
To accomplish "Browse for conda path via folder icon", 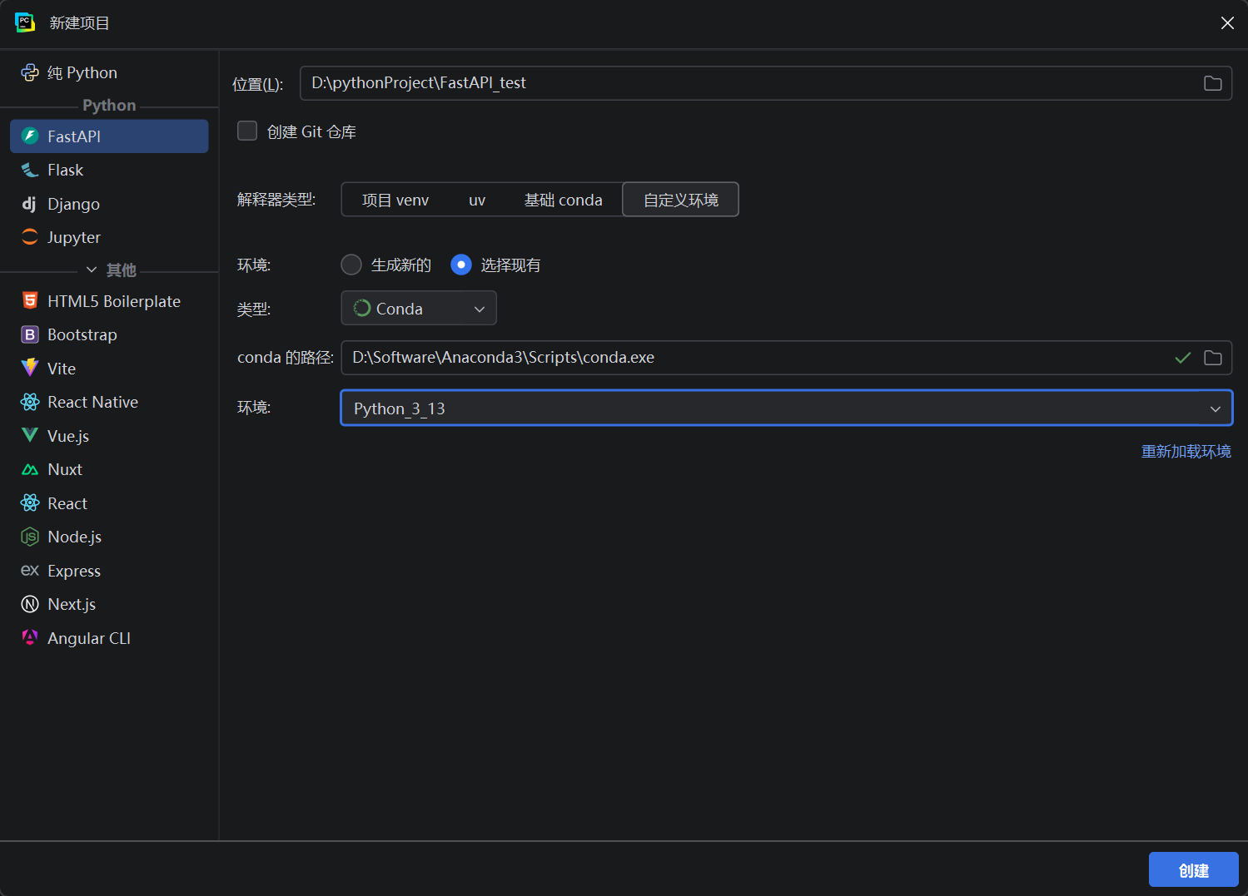I will (1212, 358).
